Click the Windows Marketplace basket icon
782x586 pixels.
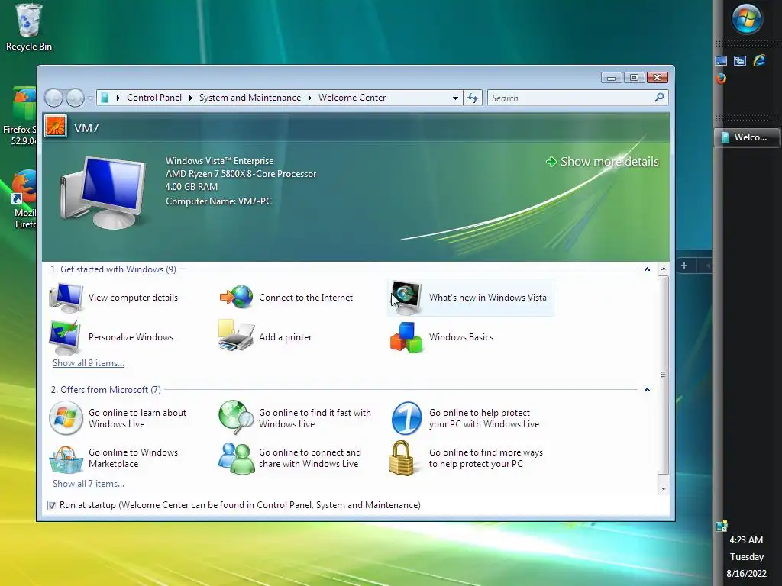[x=66, y=459]
